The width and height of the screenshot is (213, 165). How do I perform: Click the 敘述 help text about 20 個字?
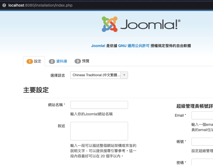point(103,151)
